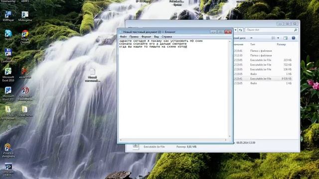319x179 pixels.
Task: Click 'Размер: 8,81 МБ' in Explorer details pane
Action: pyautogui.click(x=186, y=147)
